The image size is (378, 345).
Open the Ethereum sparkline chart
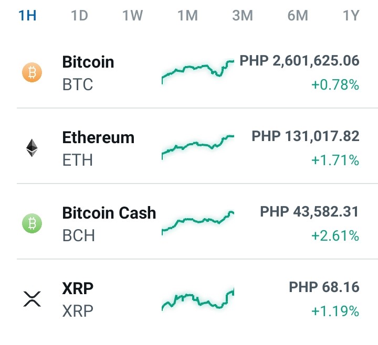[x=198, y=147]
